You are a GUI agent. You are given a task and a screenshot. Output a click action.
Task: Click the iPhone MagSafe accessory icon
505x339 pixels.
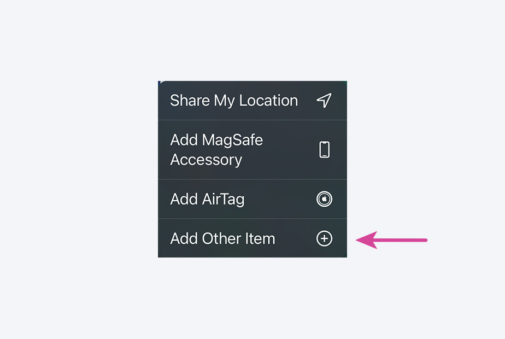click(x=324, y=149)
